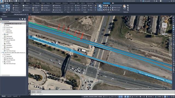
Task: Click the Match Layer button
Action: click(116, 10)
